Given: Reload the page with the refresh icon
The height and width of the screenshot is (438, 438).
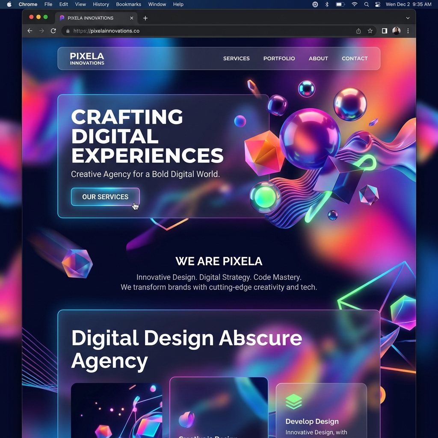Looking at the screenshot, I should point(53,31).
